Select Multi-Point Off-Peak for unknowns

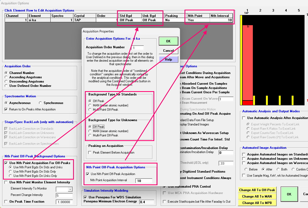click(x=90, y=135)
